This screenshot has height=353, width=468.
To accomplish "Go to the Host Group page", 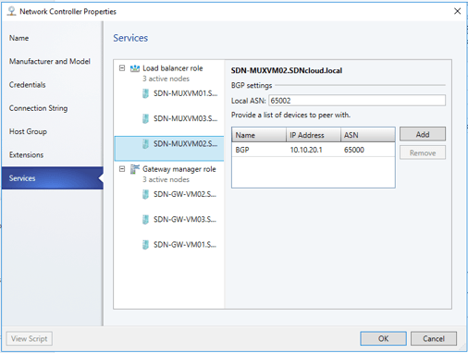I will tap(28, 131).
